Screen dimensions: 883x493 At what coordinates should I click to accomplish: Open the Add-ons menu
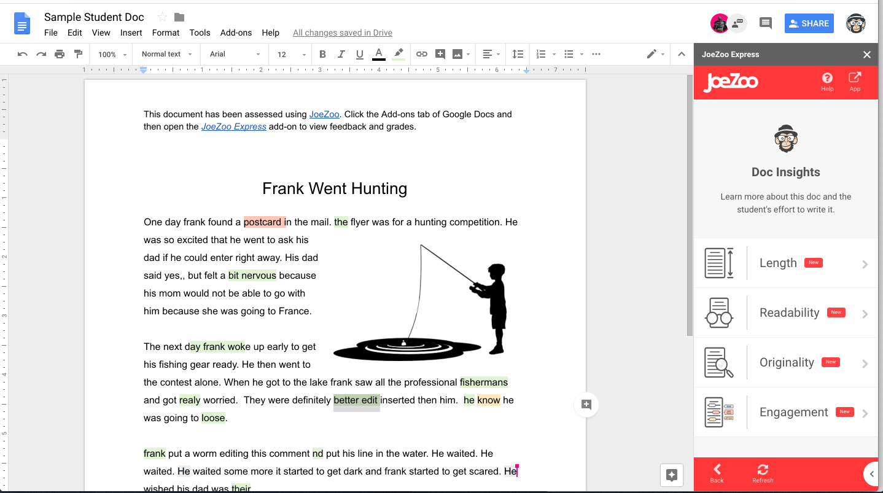(236, 33)
